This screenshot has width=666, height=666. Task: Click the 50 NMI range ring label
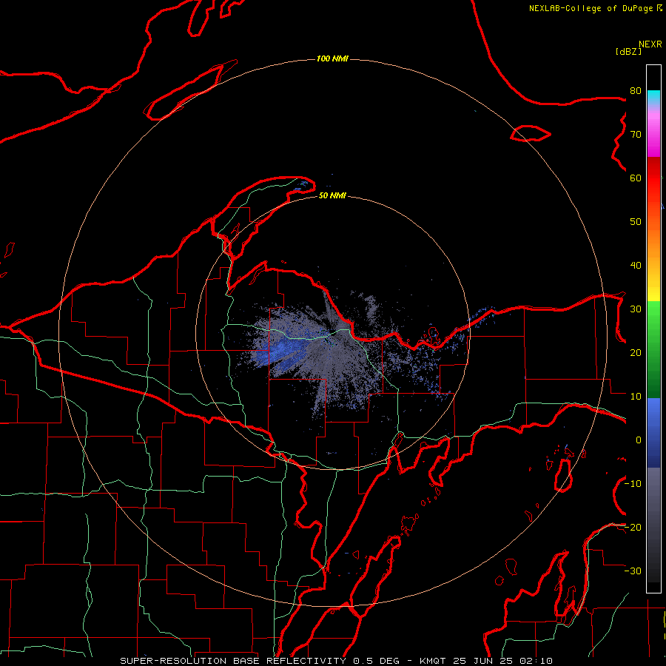pyautogui.click(x=332, y=195)
